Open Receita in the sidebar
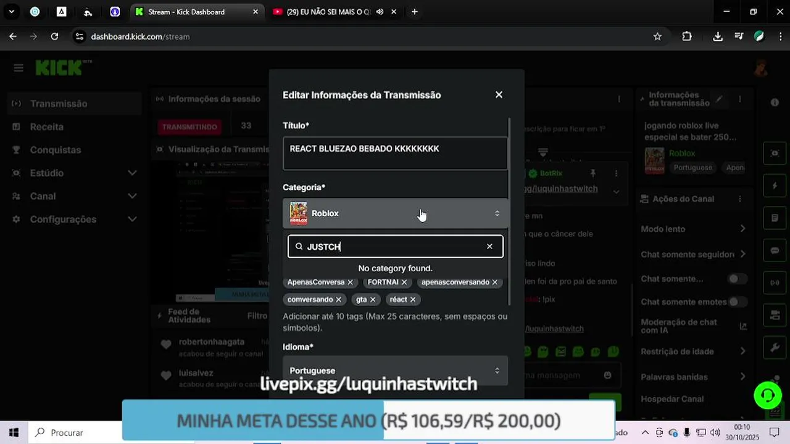Screen dimensions: 790x444 75,126
